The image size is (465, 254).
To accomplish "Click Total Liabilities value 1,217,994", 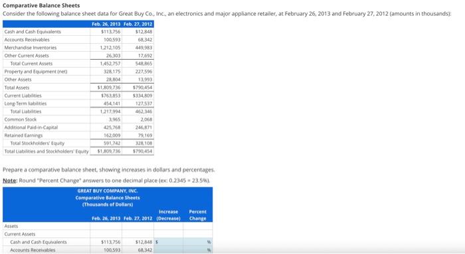I will tap(110, 111).
